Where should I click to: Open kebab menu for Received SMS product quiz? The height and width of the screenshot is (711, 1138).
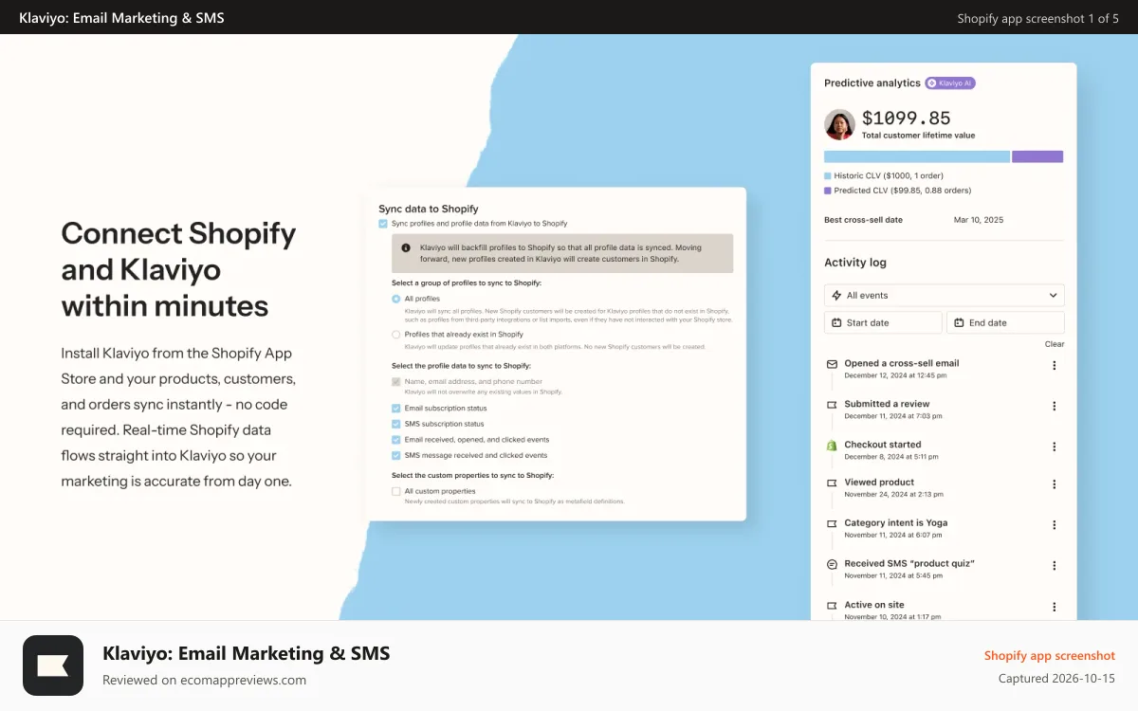[x=1054, y=566]
